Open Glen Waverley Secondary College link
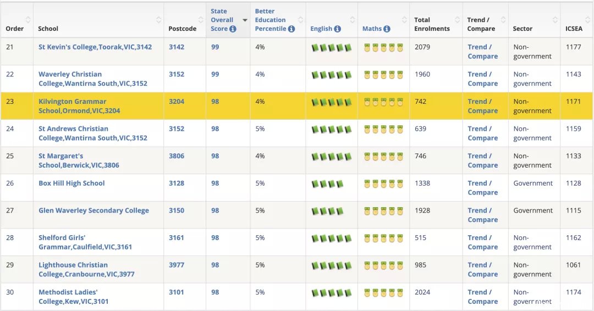The image size is (594, 311). click(94, 210)
